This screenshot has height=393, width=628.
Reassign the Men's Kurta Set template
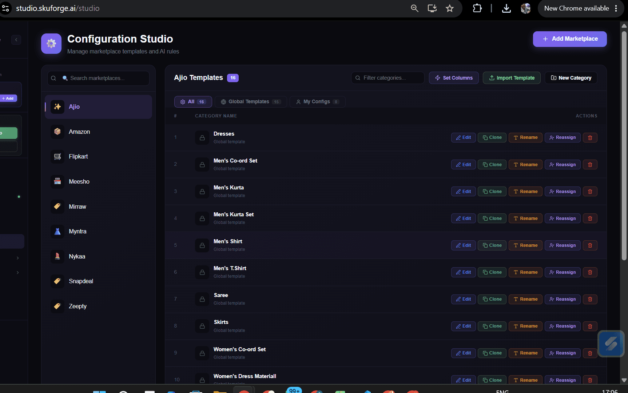coord(563,218)
